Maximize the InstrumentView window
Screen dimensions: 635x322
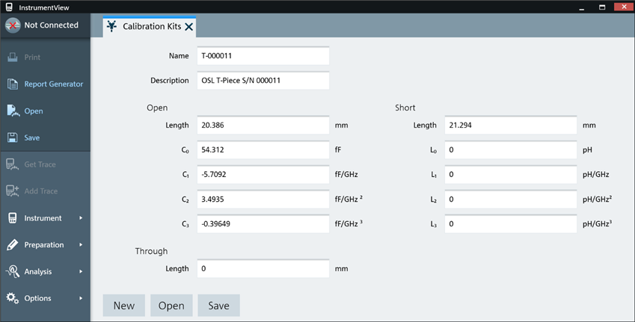click(x=602, y=7)
